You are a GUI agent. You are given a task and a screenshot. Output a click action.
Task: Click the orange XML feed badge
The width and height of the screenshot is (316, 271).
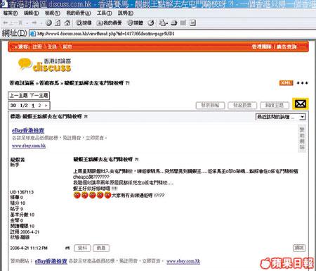pyautogui.click(x=286, y=83)
